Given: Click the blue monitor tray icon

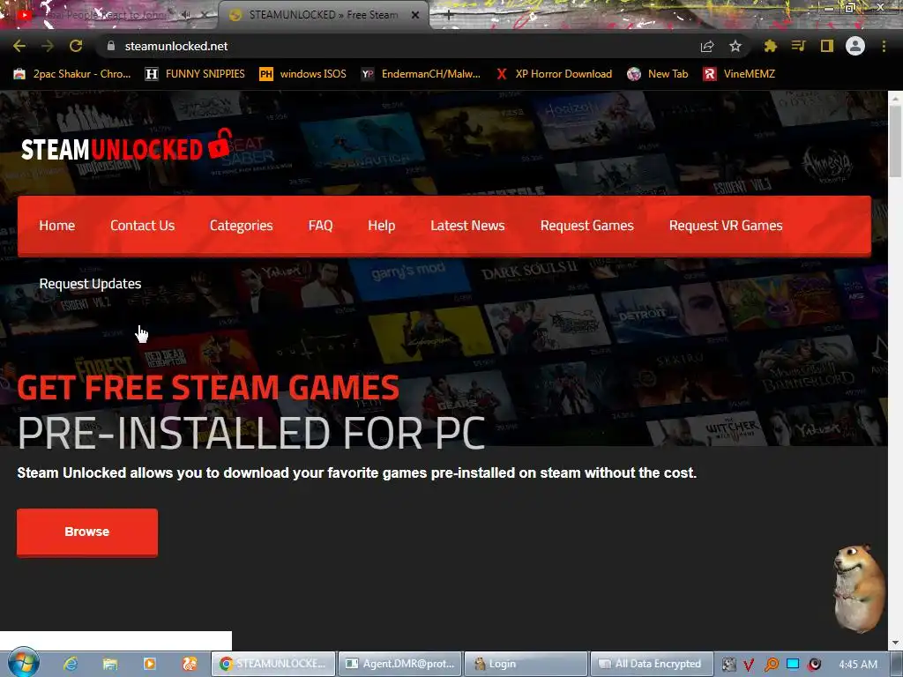Looking at the screenshot, I should point(793,665).
